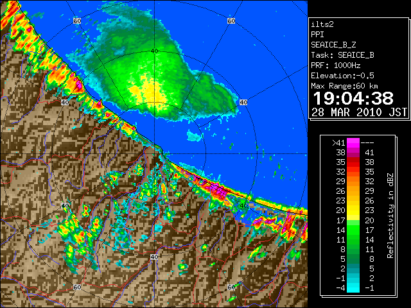Select the "PPI" scan type text
Viewport: 411px width, 308px height.
click(x=317, y=35)
